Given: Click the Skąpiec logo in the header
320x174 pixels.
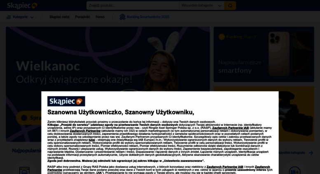Looking at the screenshot, I should click(22, 5).
